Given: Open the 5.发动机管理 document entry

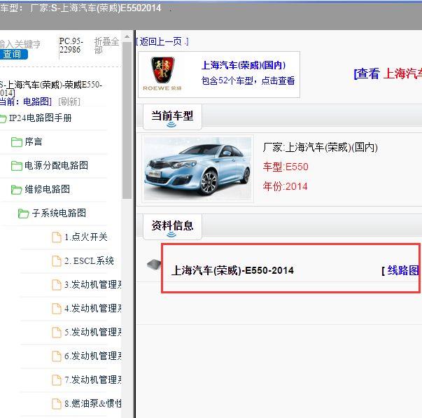Looking at the screenshot, I should pos(92,332).
